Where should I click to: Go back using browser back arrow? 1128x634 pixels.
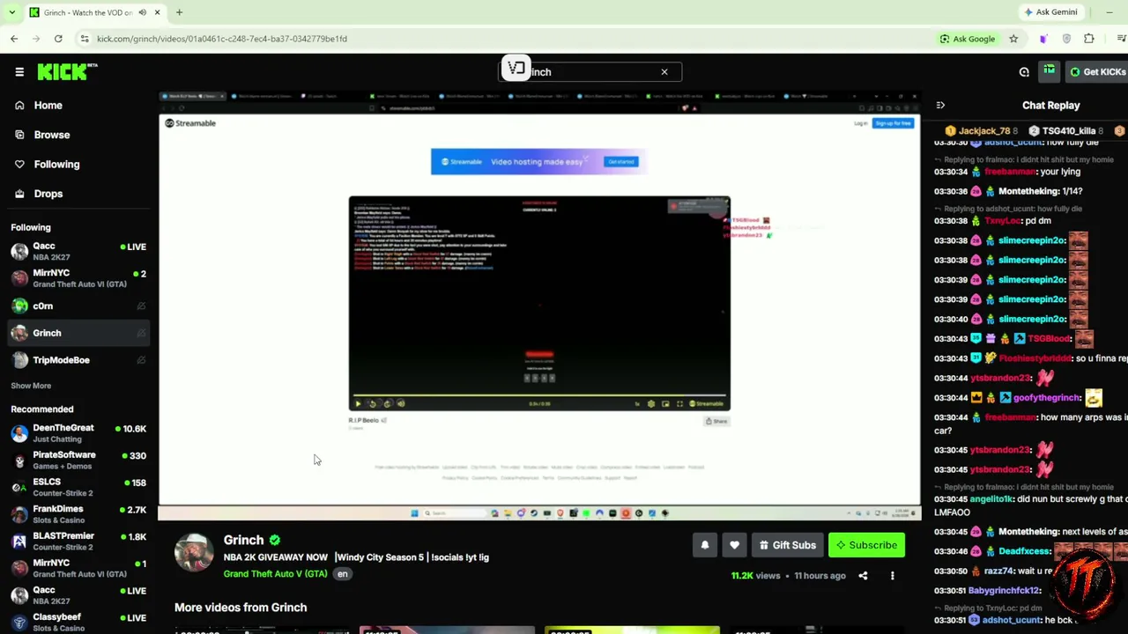[14, 39]
